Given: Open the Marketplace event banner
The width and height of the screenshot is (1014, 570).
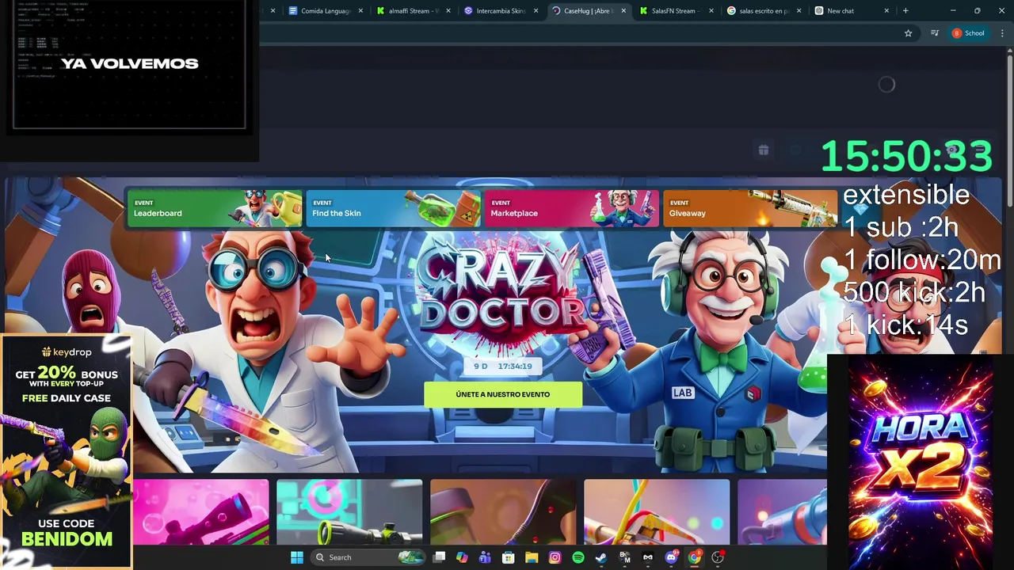Looking at the screenshot, I should coord(571,208).
